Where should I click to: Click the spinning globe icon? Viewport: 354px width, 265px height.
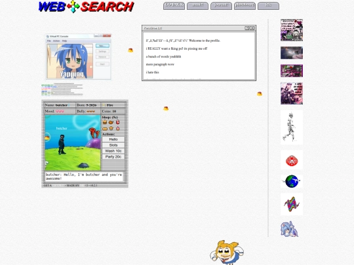pos(292,181)
